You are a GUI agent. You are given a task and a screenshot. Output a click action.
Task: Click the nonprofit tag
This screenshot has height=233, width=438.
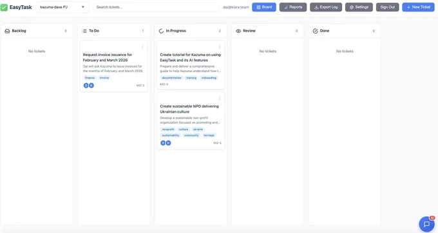168,129
